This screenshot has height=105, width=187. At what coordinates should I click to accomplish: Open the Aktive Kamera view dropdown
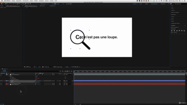pyautogui.click(x=60, y=67)
